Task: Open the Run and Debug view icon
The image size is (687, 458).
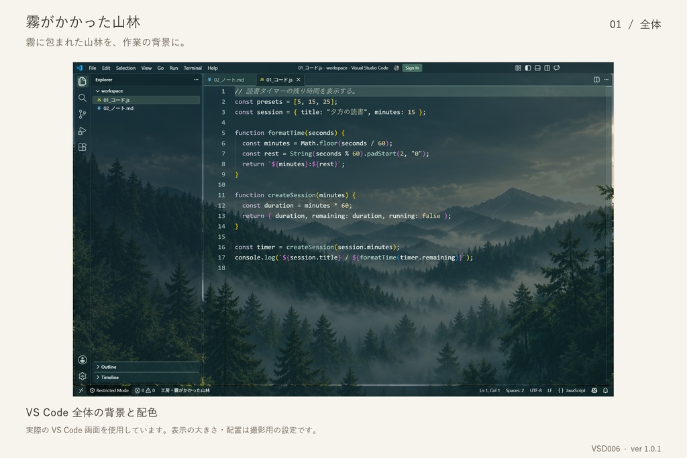Action: click(x=82, y=131)
